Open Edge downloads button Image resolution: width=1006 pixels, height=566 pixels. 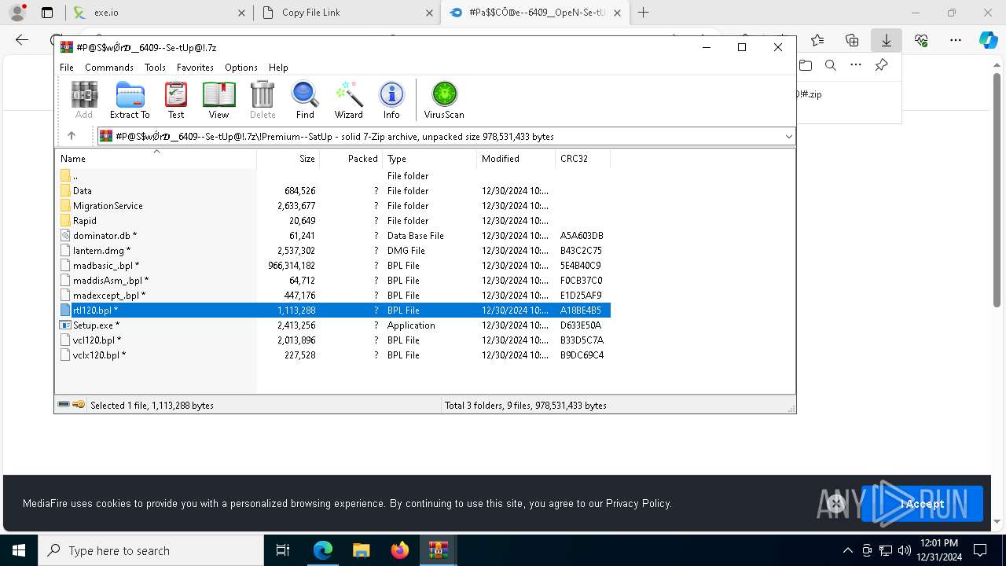pos(887,40)
